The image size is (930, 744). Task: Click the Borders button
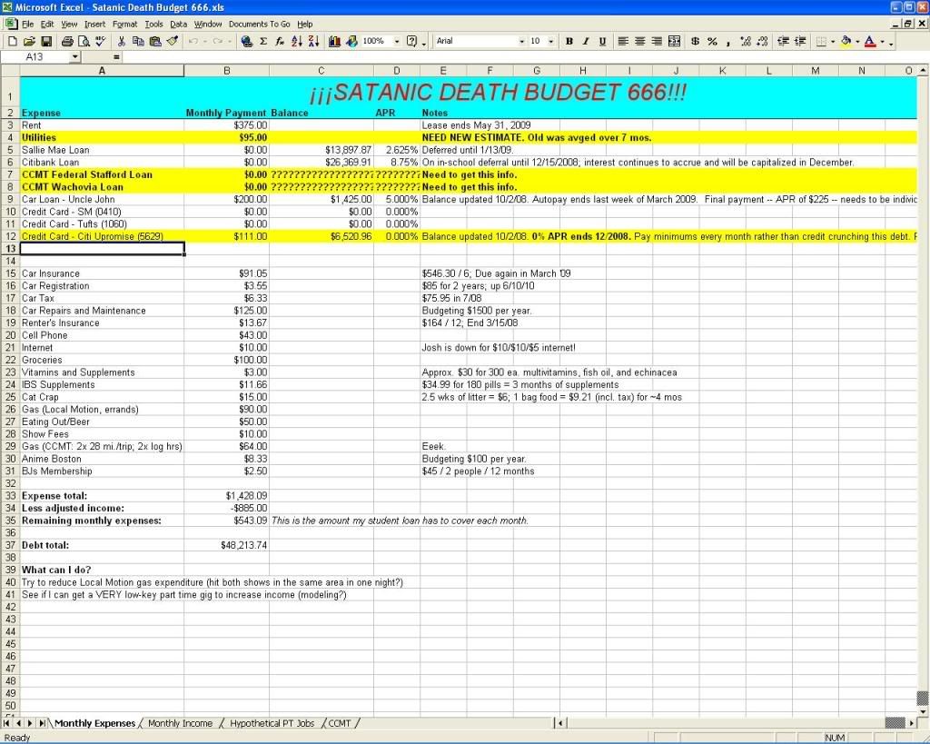point(821,42)
